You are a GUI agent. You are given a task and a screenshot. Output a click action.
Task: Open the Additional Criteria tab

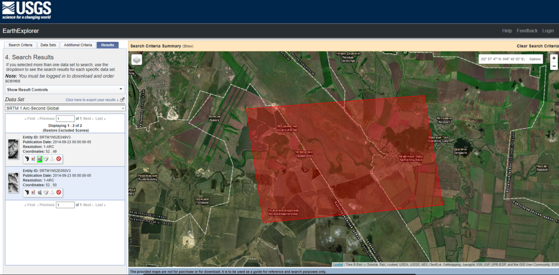coord(78,45)
